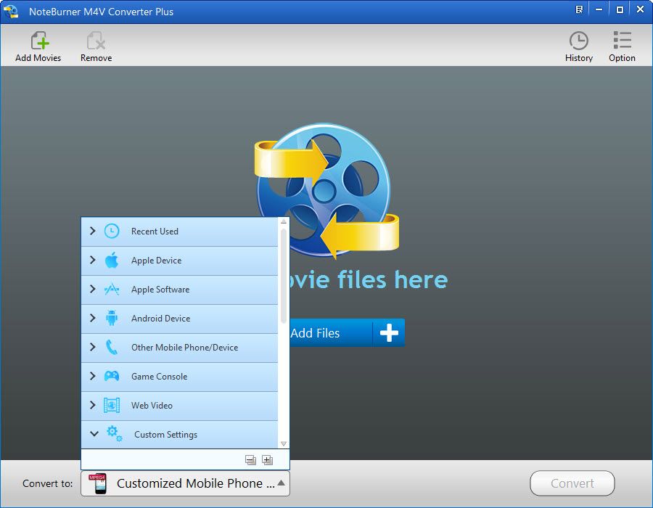
Task: Select the Web Video menu entry
Action: point(179,406)
